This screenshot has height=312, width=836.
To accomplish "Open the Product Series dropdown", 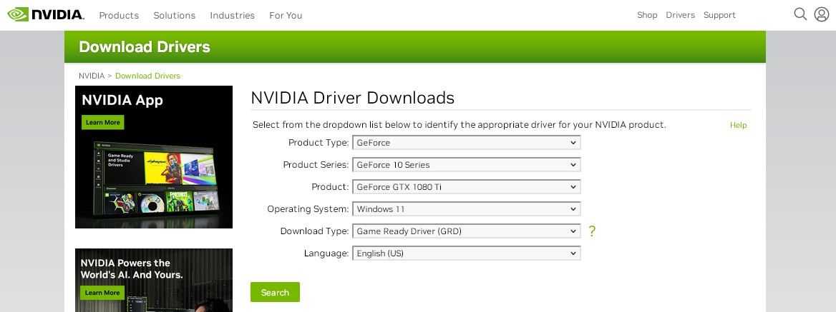I will (467, 165).
